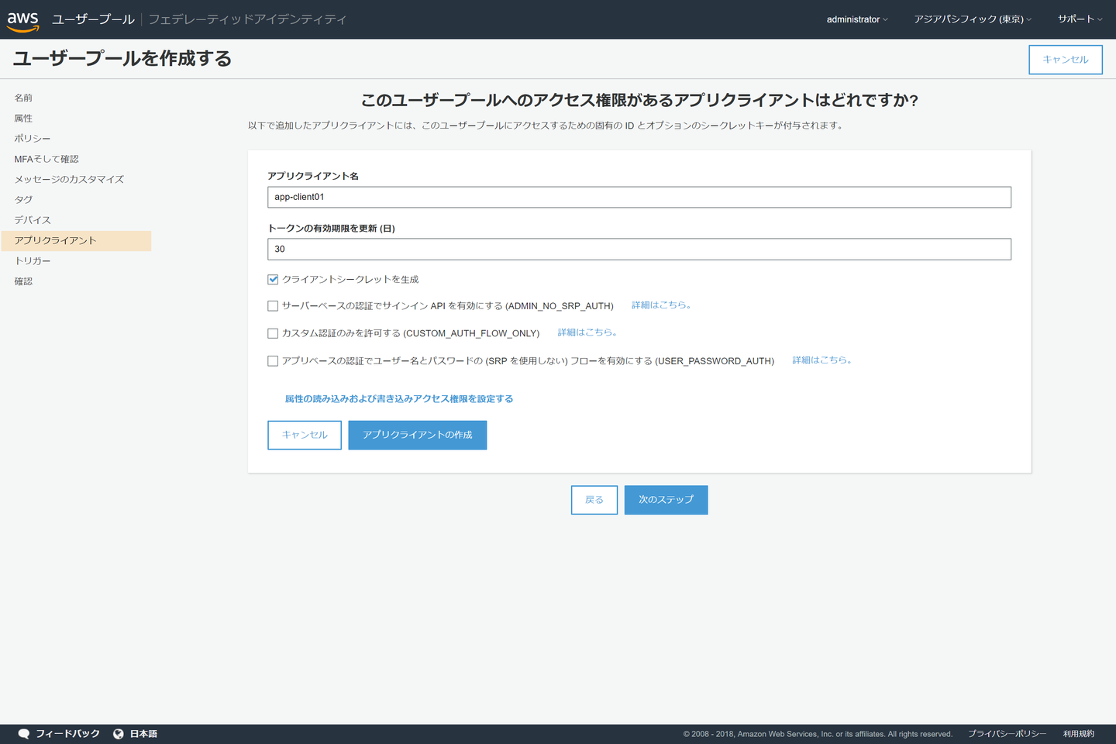Focus the トークンの有効期限を更新 (日) field
1116x744 pixels.
click(639, 249)
